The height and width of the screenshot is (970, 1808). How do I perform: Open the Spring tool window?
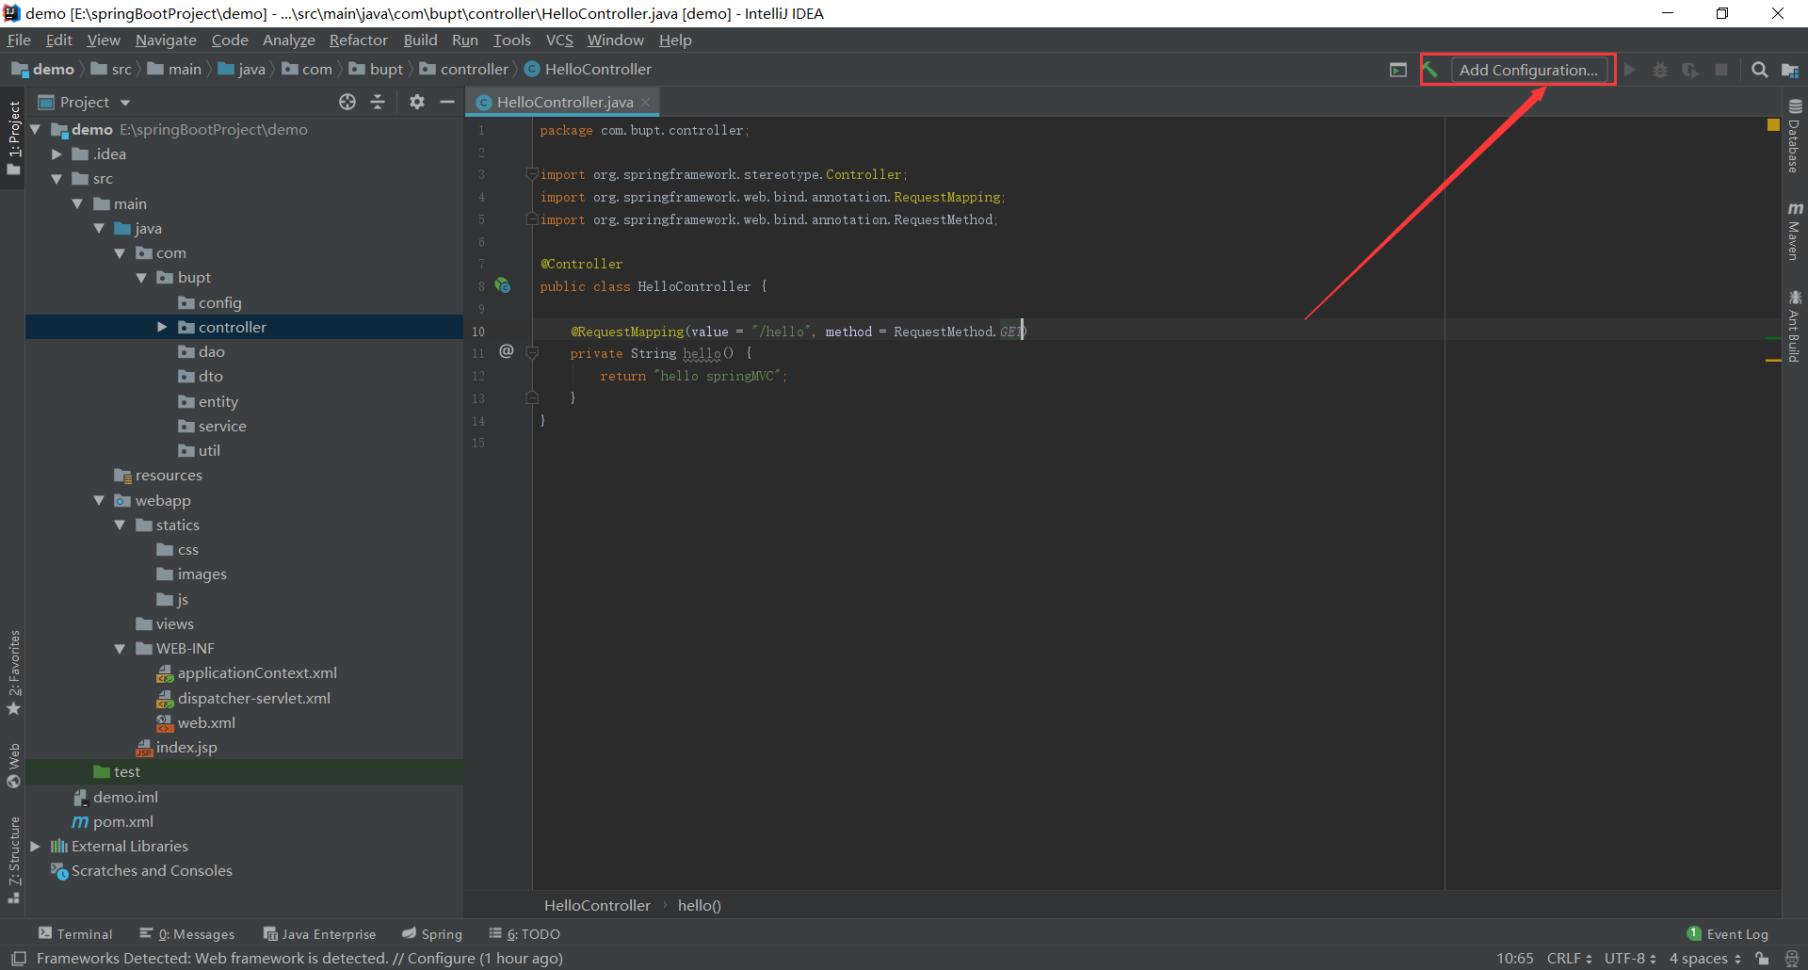[x=432, y=933]
